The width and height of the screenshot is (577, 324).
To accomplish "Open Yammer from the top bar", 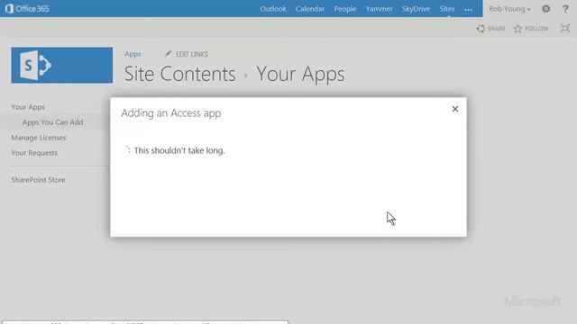I will [x=379, y=9].
